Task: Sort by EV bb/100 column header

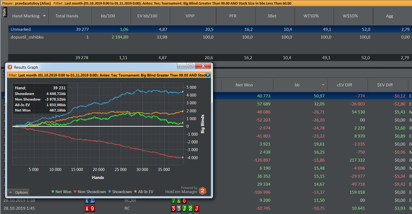Action: [x=147, y=16]
